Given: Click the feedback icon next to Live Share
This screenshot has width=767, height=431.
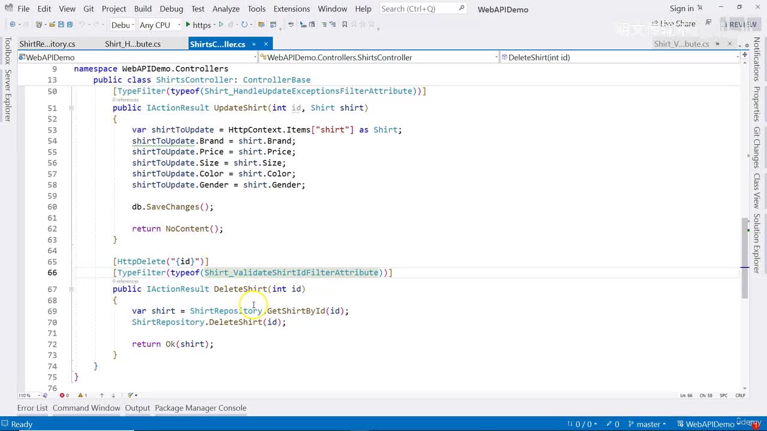Looking at the screenshot, I should click(x=708, y=23).
